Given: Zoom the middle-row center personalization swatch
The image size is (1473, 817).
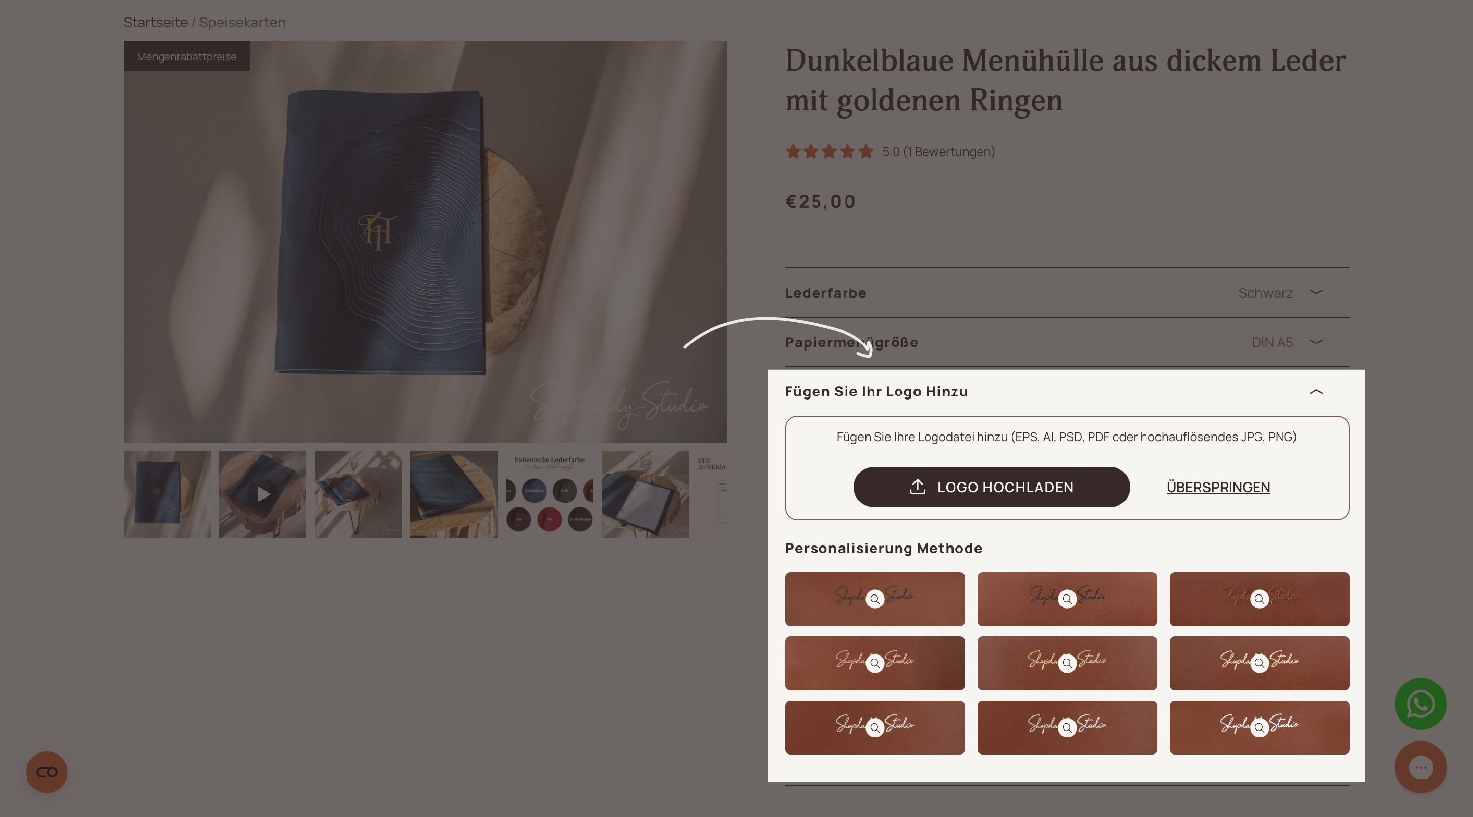Looking at the screenshot, I should click(1067, 663).
